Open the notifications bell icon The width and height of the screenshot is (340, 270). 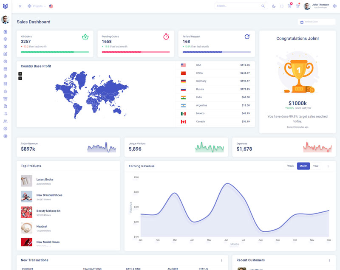pos(297,6)
